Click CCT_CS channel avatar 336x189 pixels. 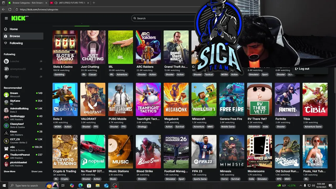(x=6, y=141)
